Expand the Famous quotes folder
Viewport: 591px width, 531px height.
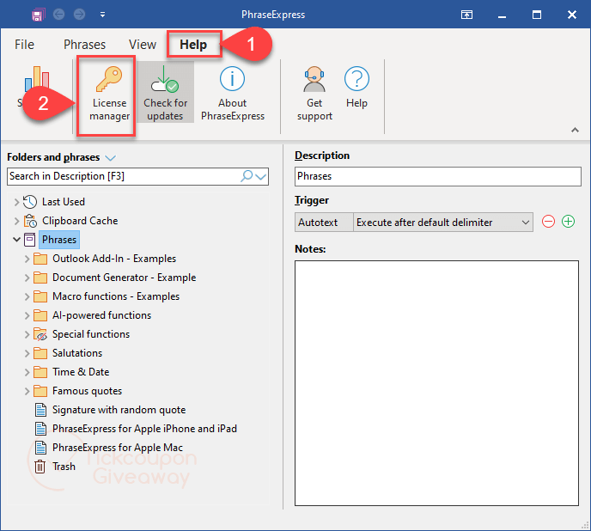point(27,391)
